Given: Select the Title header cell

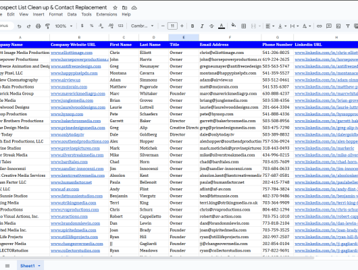Looking at the screenshot, I should [x=184, y=45].
